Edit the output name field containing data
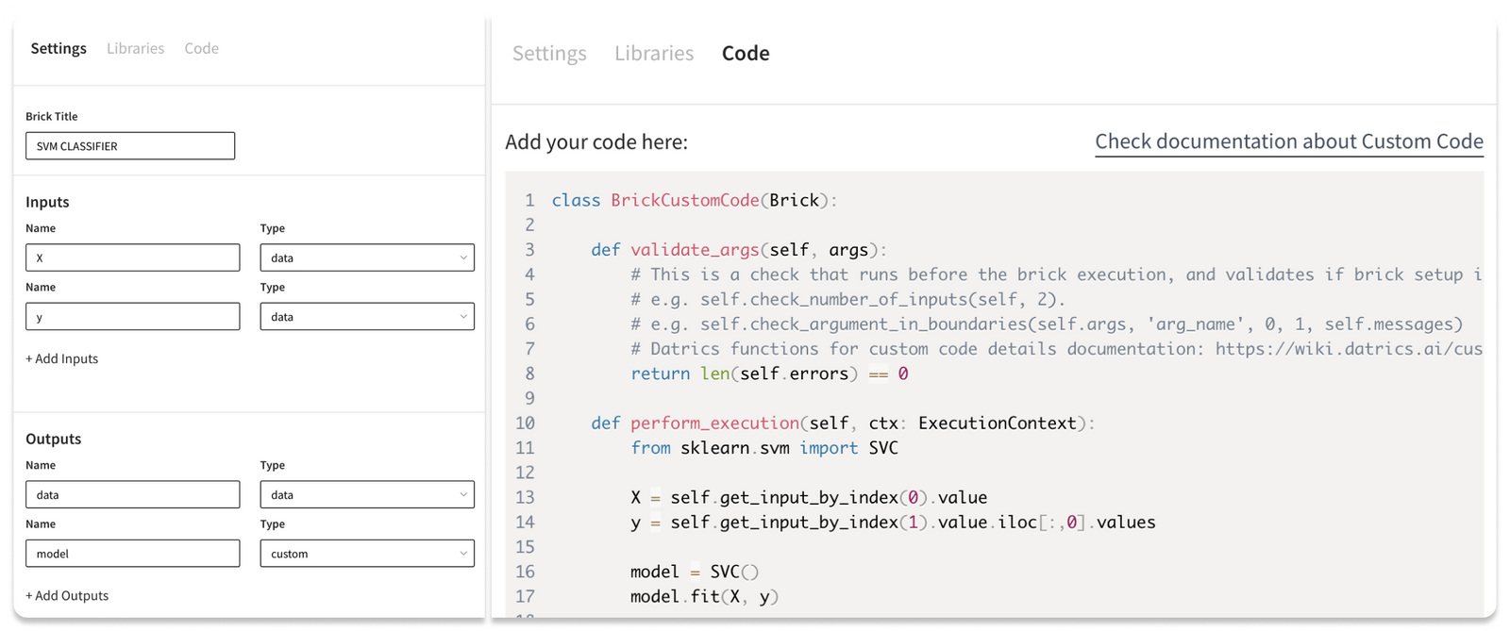 coord(132,495)
